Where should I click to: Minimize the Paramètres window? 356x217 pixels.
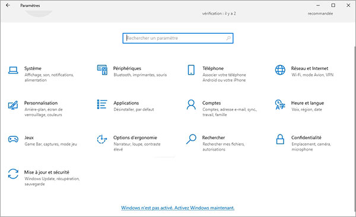click(x=318, y=5)
